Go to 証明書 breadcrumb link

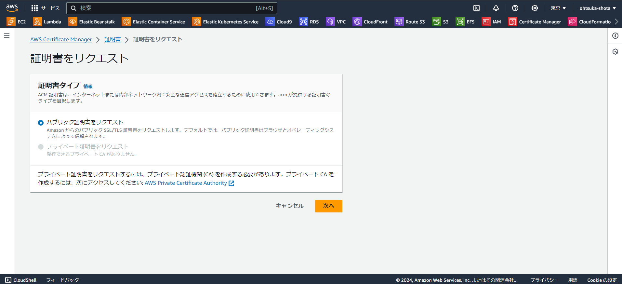pos(112,39)
